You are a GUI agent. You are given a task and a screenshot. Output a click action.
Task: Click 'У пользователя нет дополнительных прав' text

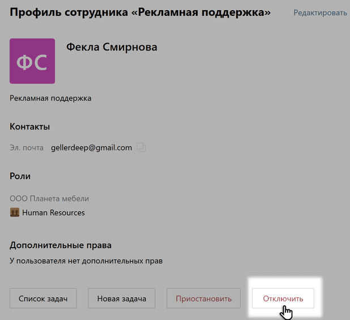tap(86, 261)
